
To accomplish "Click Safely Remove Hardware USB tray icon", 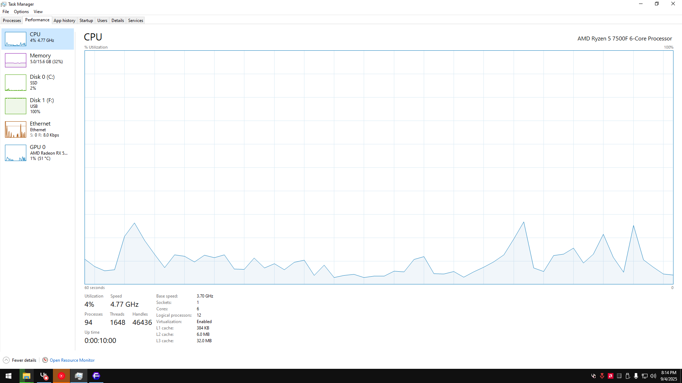I will pyautogui.click(x=628, y=376).
